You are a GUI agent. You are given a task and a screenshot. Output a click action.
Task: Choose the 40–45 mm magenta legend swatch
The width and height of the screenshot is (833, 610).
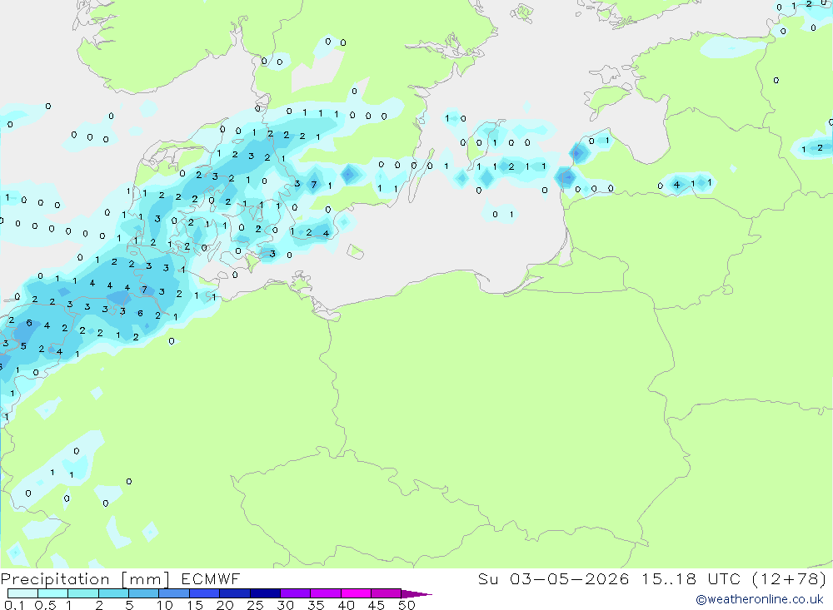click(356, 593)
